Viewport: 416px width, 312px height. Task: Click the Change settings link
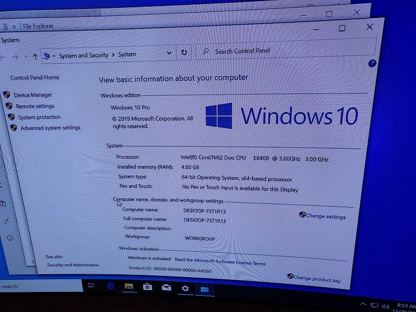[x=326, y=216]
